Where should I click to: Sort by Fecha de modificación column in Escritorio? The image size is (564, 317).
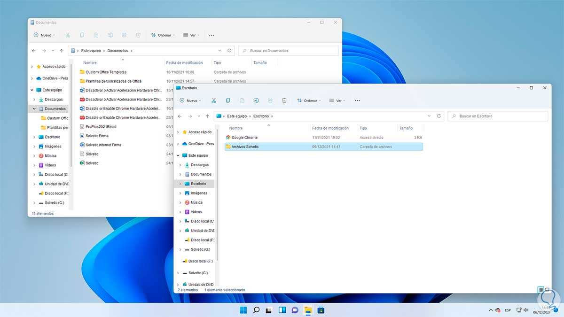[x=330, y=128]
